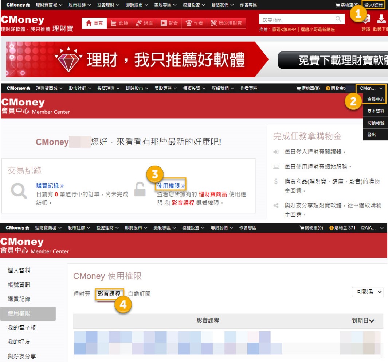This screenshot has height=362, width=388.
Task: Open the 我的理財寶 tab
Action: click(x=226, y=23)
